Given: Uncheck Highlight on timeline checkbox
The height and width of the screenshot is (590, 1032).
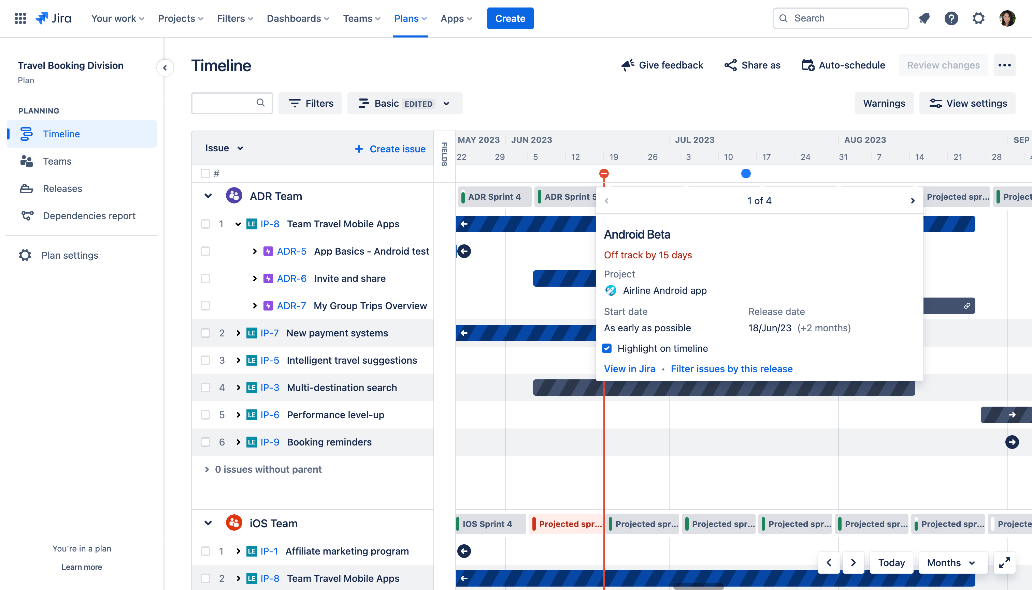Looking at the screenshot, I should point(607,348).
